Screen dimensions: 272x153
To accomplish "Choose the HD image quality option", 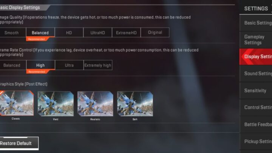I will click(69, 32).
